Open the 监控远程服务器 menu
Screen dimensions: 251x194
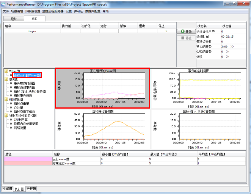[53, 11]
